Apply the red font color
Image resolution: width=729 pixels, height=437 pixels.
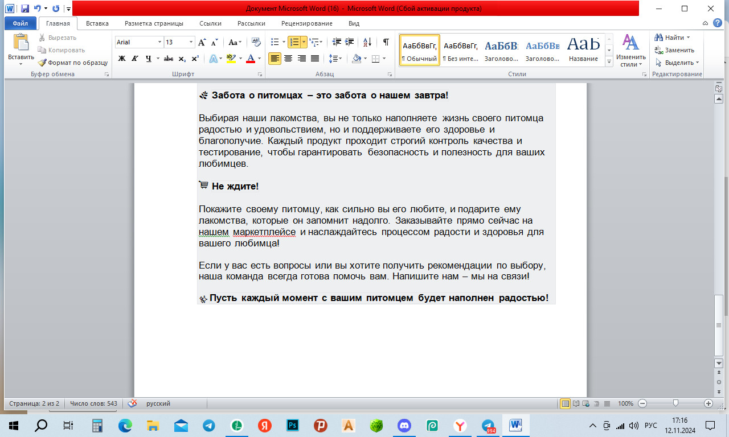tap(250, 59)
